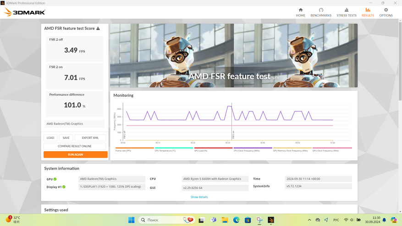Viewport: 402px width, 226px height.
Task: Open the Options gear icon
Action: pyautogui.click(x=386, y=10)
